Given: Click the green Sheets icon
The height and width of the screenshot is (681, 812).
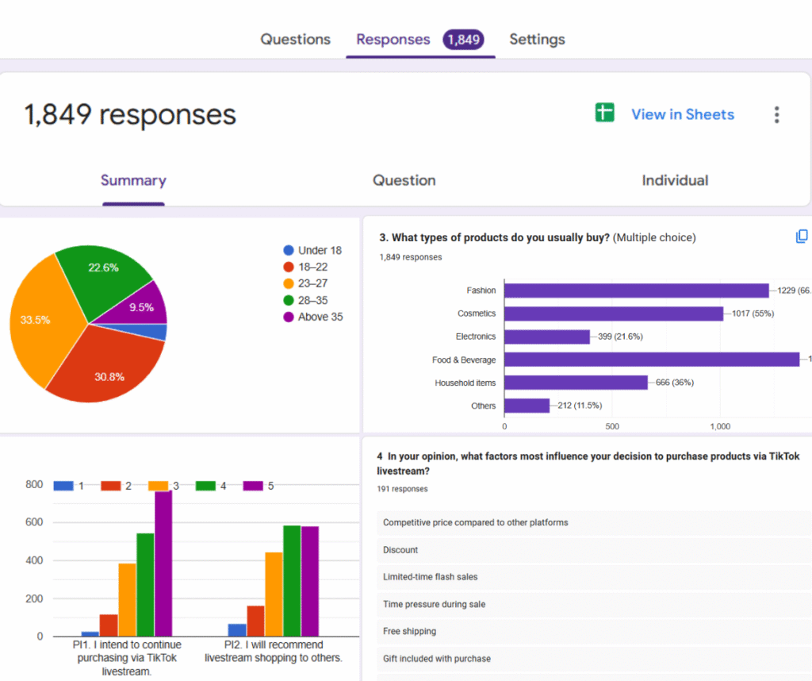Looking at the screenshot, I should (605, 113).
